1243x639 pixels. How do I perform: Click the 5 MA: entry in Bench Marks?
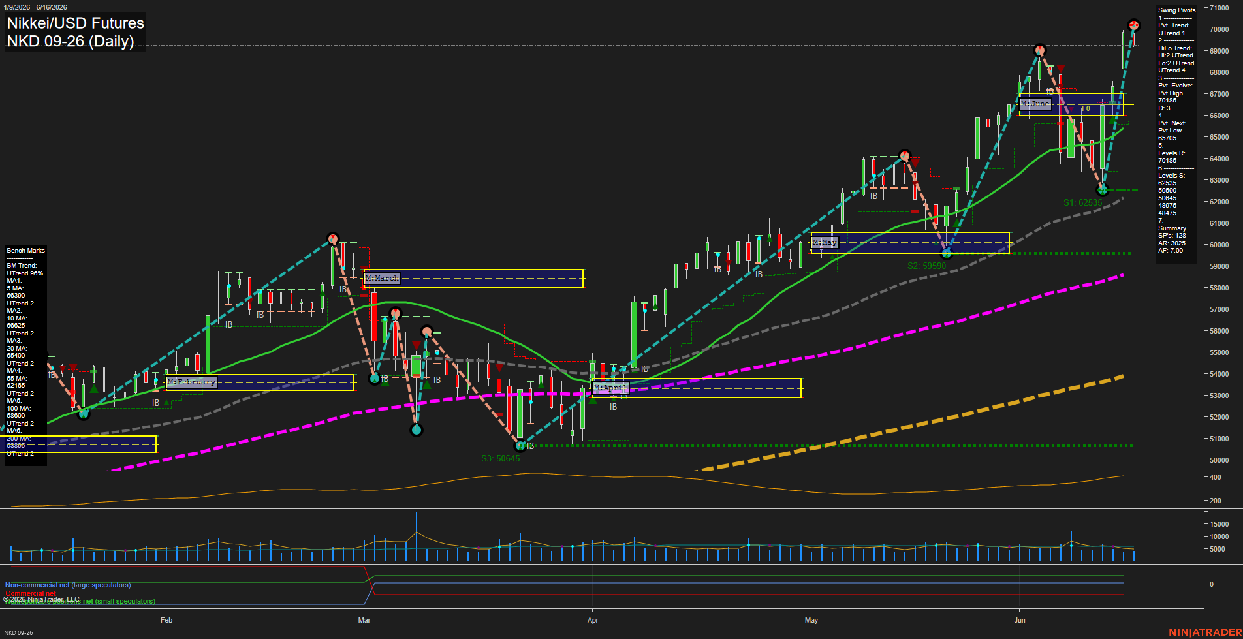15,288
